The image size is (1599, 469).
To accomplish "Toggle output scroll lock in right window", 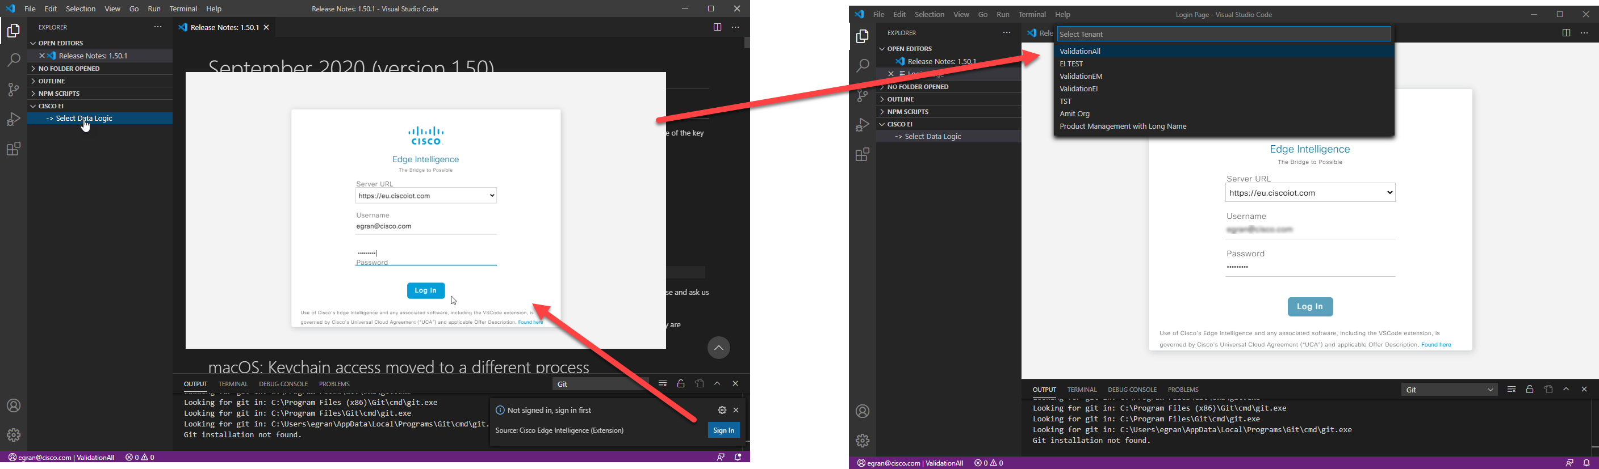I will 1530,390.
